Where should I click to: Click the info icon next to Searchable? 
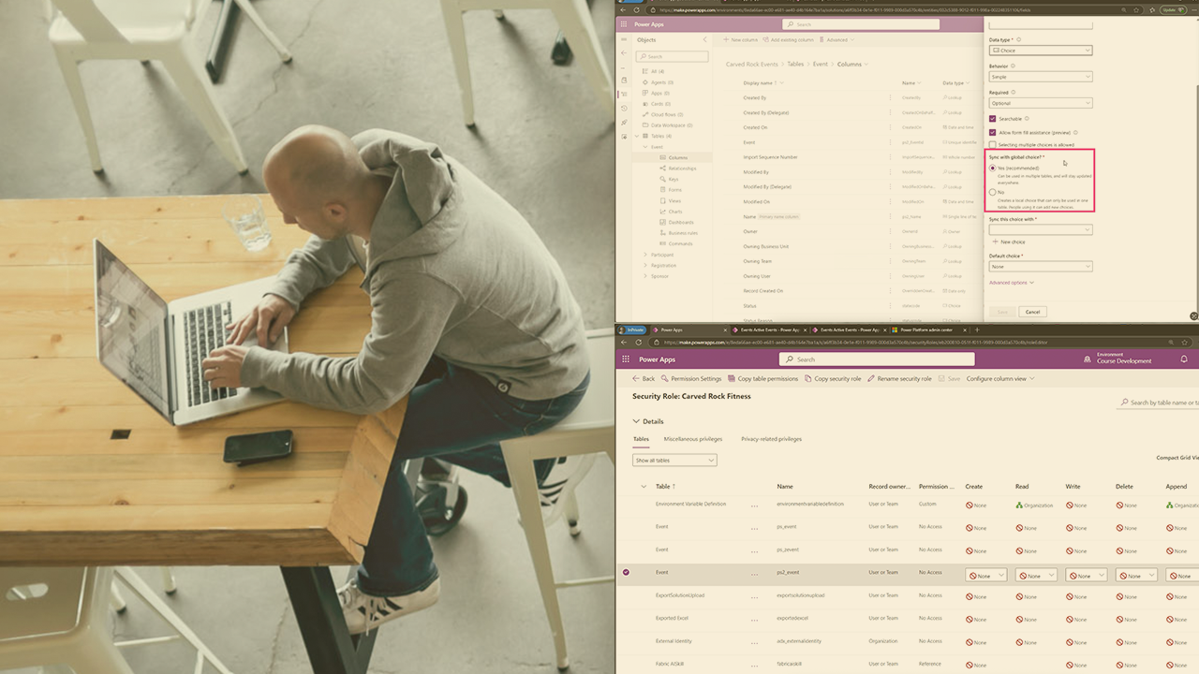[1028, 119]
